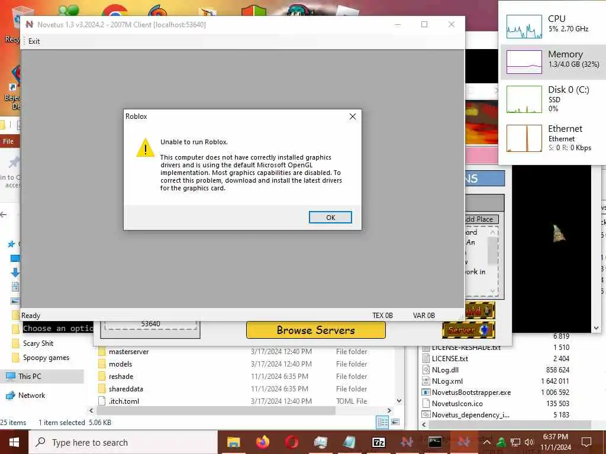Click the taskbar search box
The height and width of the screenshot is (454, 606).
pos(123,442)
